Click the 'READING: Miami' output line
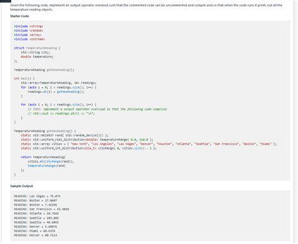Image resolution: width=298 pixels, height=244 pixels. pos(35,231)
